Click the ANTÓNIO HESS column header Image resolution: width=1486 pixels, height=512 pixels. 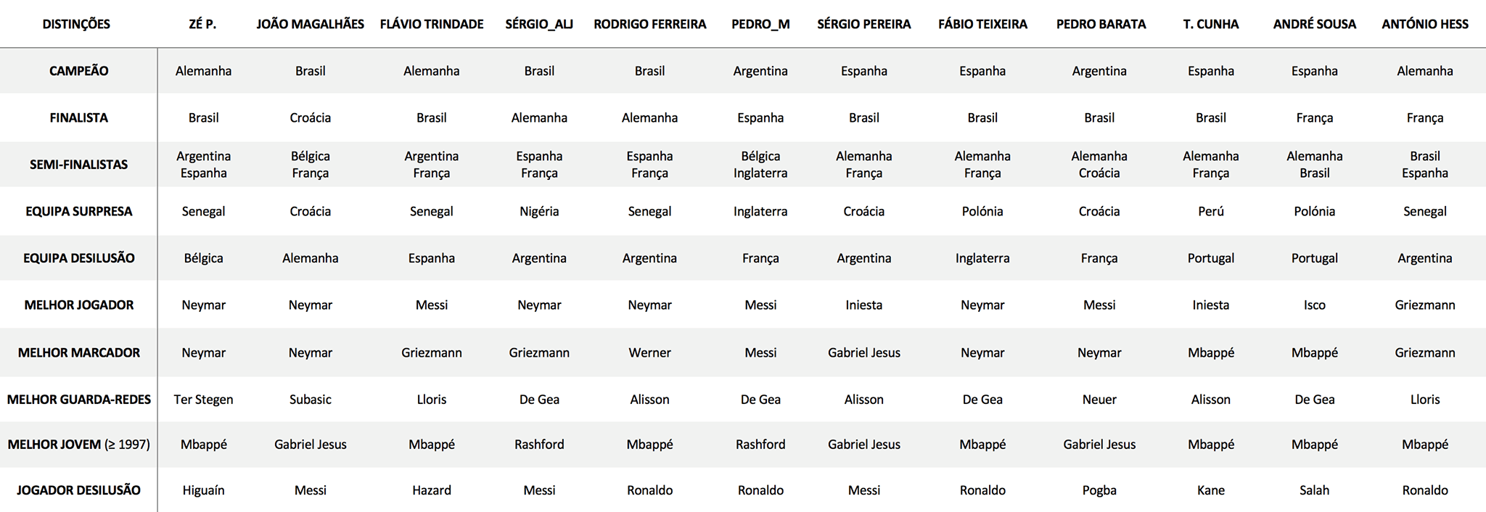coord(1424,24)
